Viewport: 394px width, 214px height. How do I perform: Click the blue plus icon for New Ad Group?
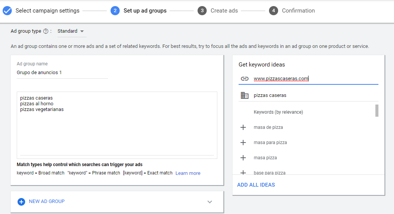(21, 201)
